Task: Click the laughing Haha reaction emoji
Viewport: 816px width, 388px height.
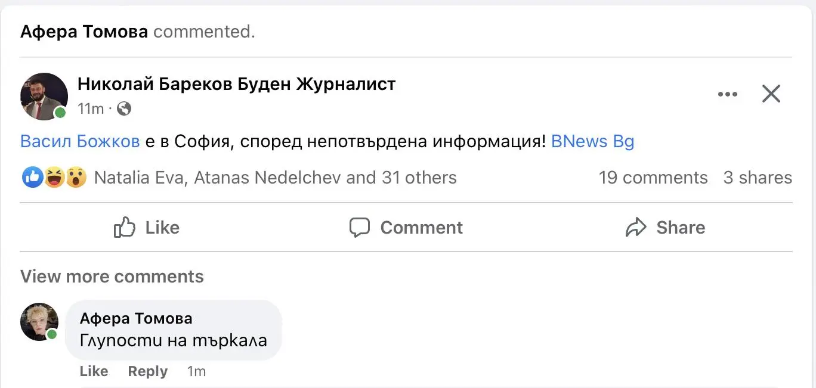Action: 54,178
